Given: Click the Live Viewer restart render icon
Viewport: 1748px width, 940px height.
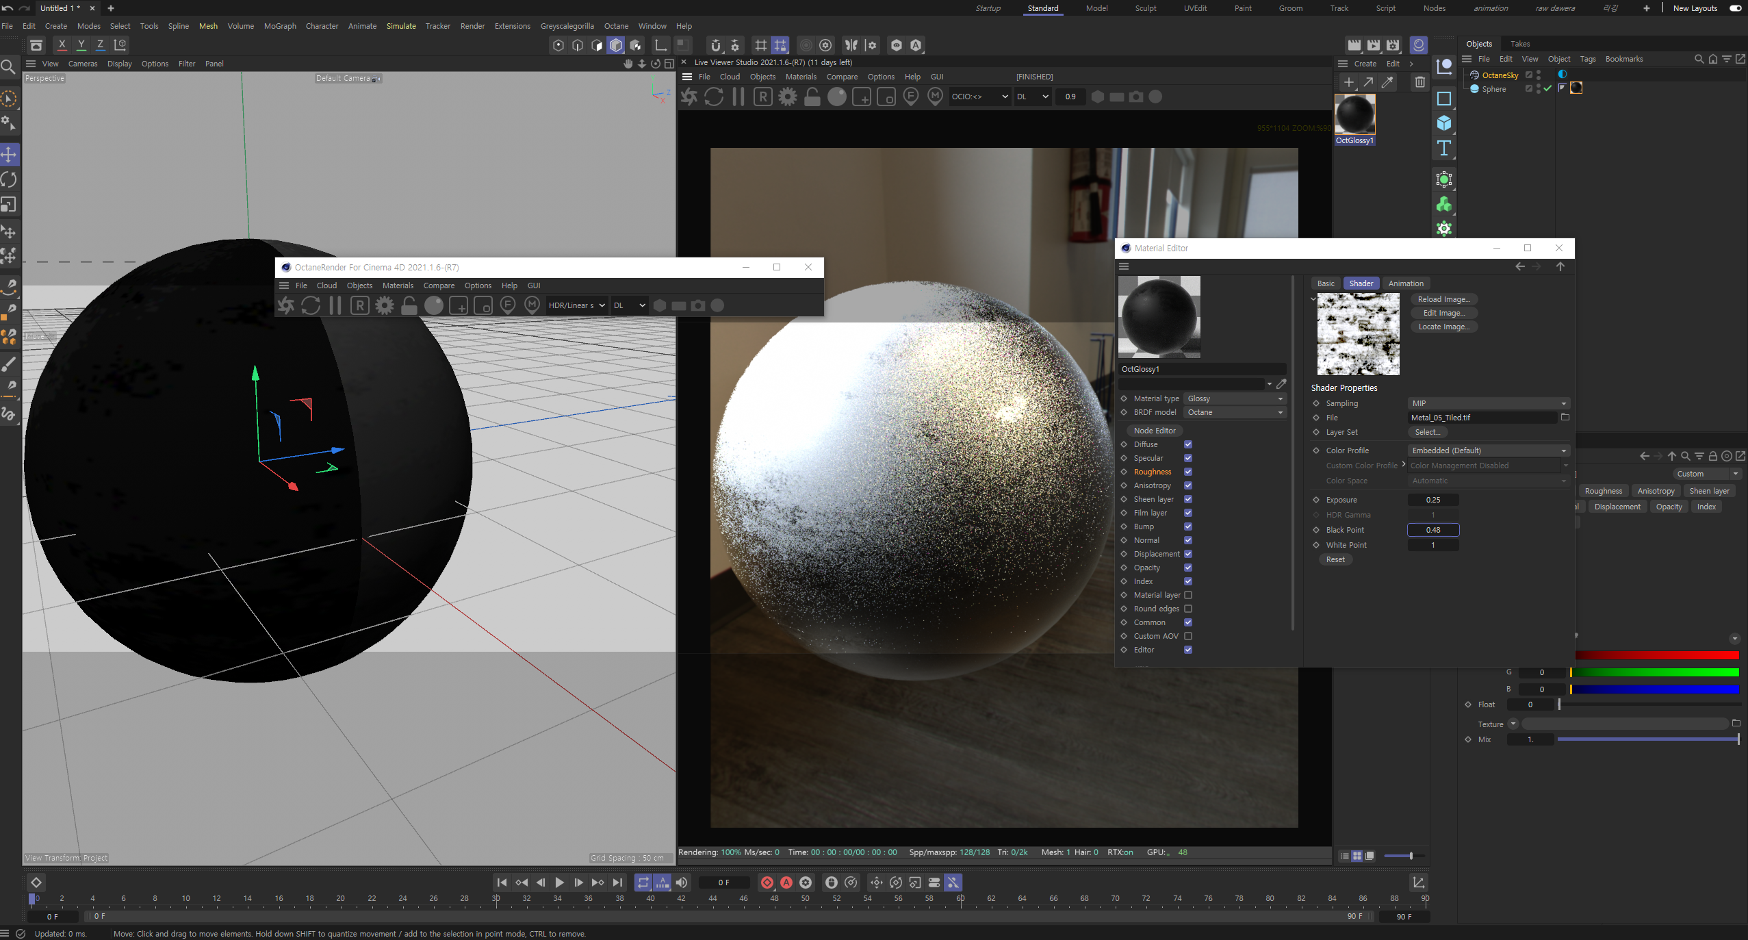Looking at the screenshot, I should pyautogui.click(x=714, y=97).
